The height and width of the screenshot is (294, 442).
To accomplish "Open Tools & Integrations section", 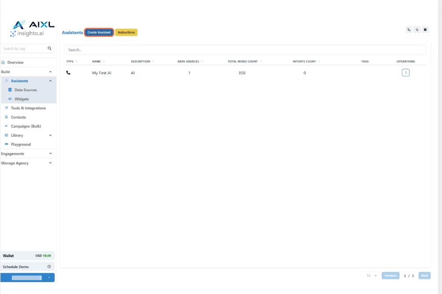I will [28, 108].
